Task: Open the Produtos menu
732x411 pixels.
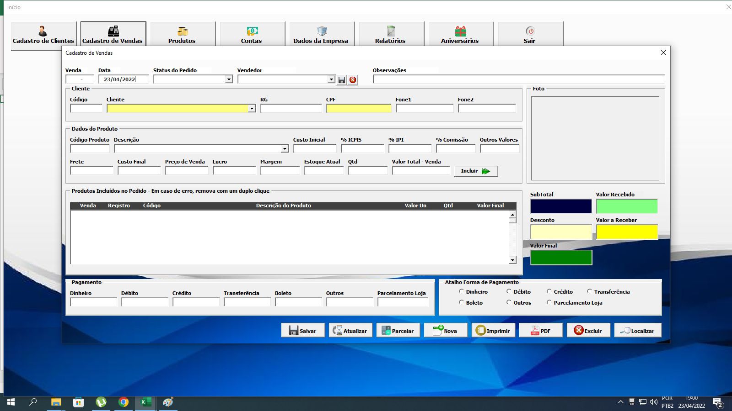Action: coord(182,34)
